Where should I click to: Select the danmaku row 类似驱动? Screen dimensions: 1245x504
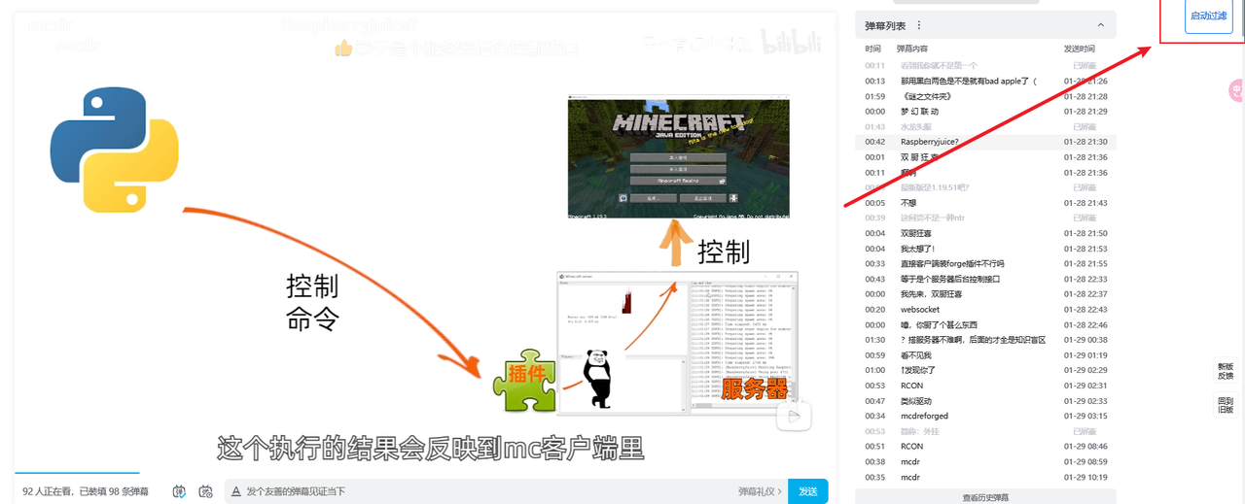[x=985, y=400]
